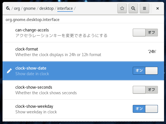This screenshot has height=124, width=166.
Task: Select interface path segment
Action: point(65,8)
